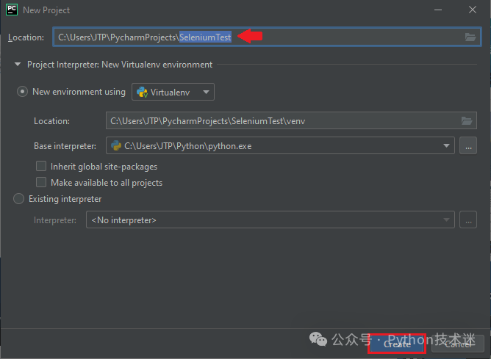The width and height of the screenshot is (491, 359).
Task: Click the Project Interpreter section heading text
Action: pos(120,65)
